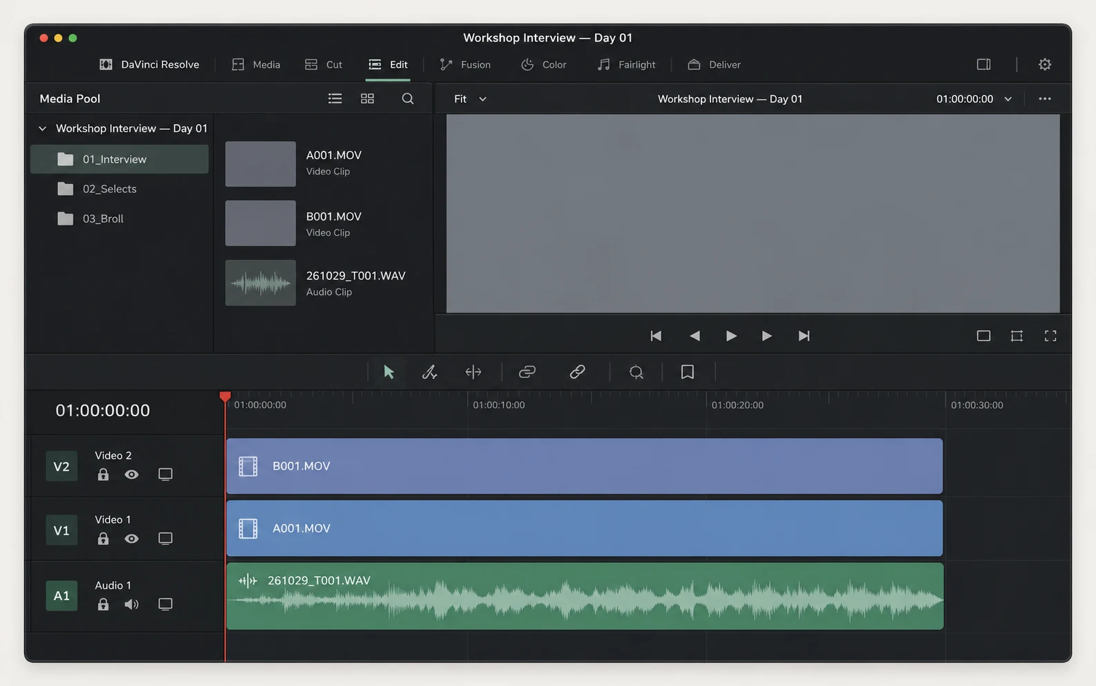Click ruler label 01:00:30:00
The width and height of the screenshot is (1096, 686).
977,405
